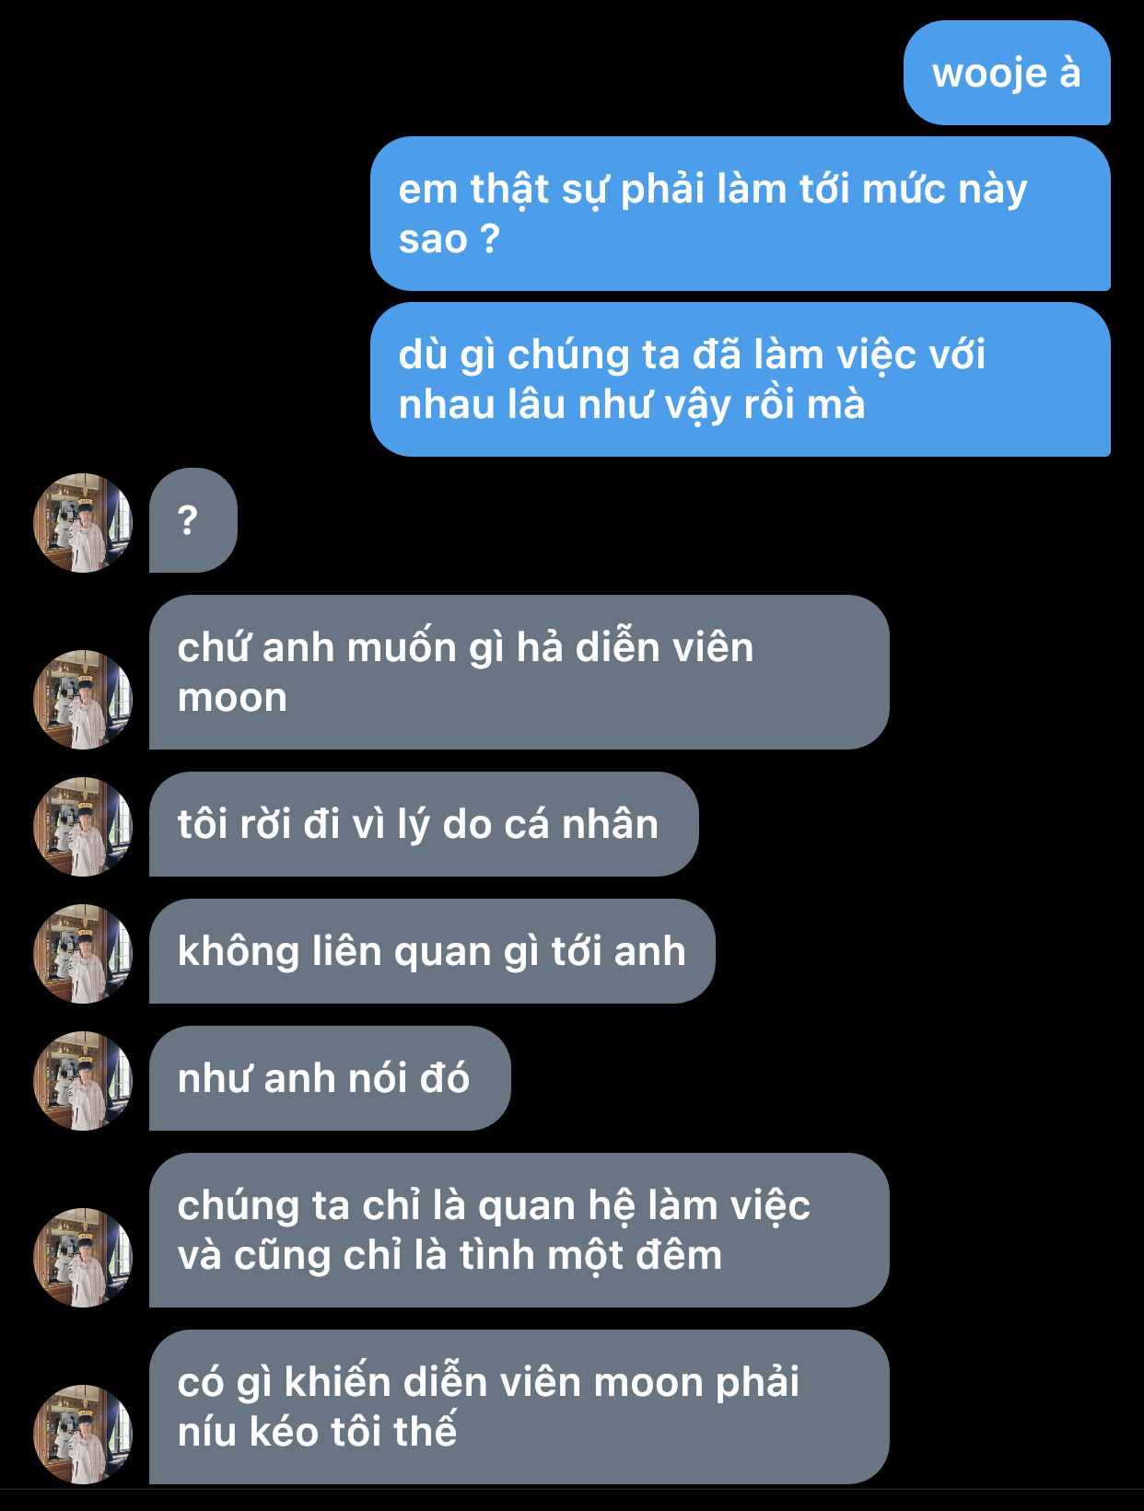Tap the avatar next to "chứ anh muốn gì"
The image size is (1144, 1511).
click(83, 700)
